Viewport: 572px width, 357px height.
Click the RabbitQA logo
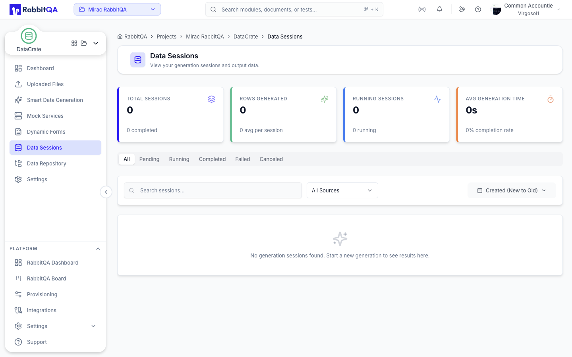click(34, 10)
